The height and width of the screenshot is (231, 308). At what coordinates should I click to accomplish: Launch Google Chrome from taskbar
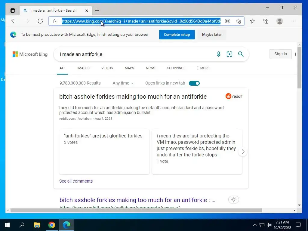click(52, 225)
